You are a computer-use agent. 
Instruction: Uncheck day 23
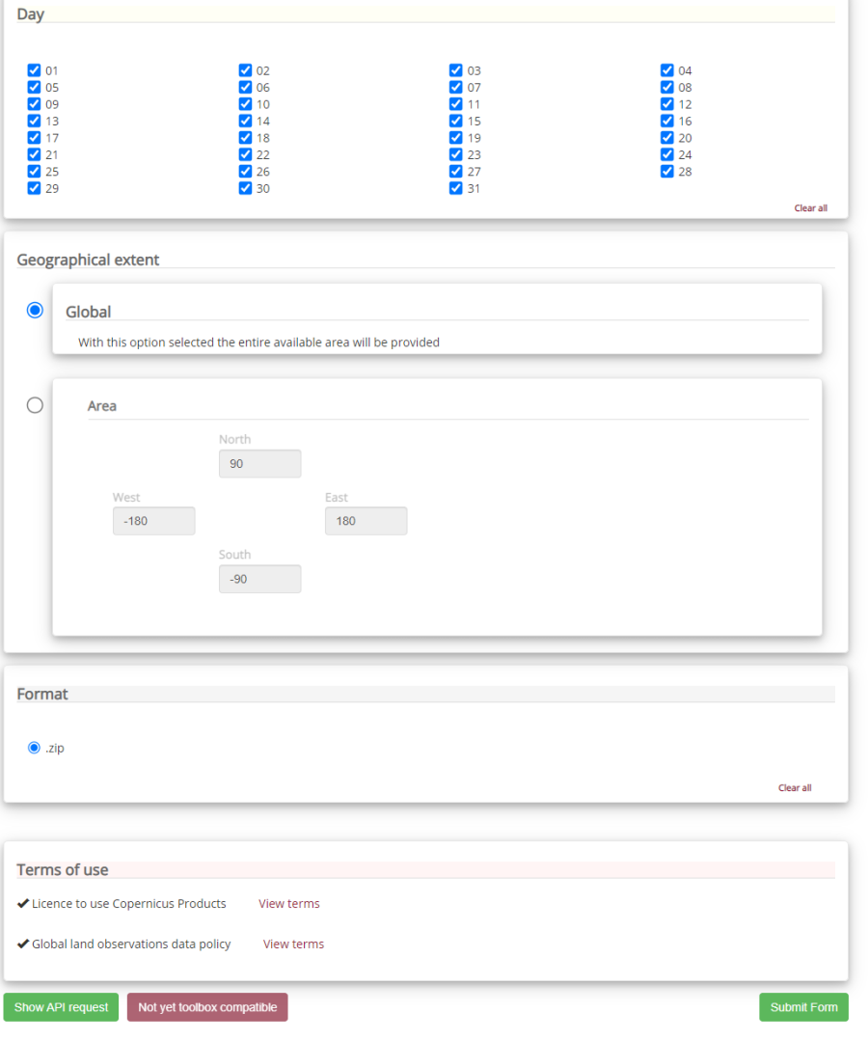(x=455, y=154)
